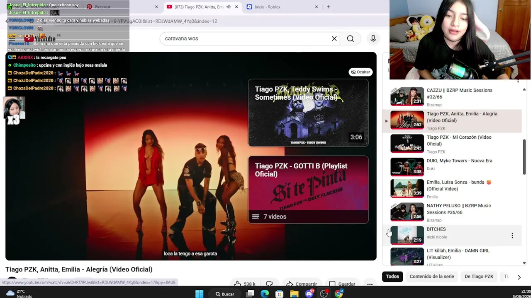Open Google Chrome from the taskbar
The width and height of the screenshot is (531, 298).
click(339, 294)
